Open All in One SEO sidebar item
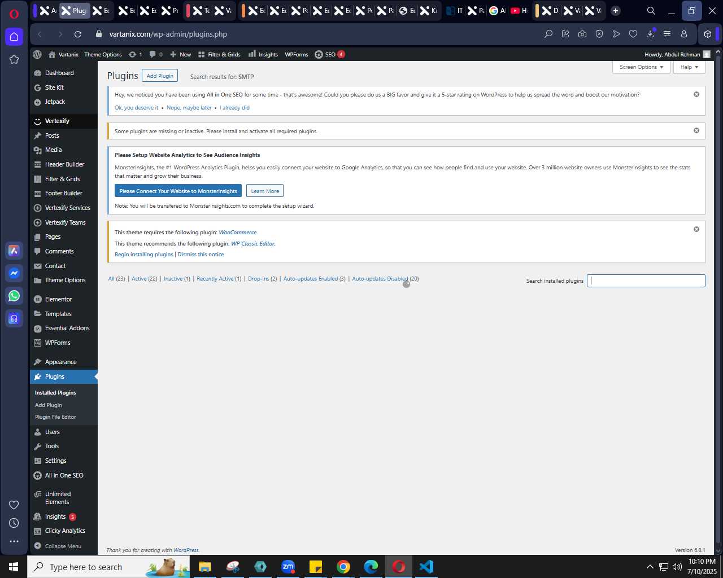This screenshot has width=723, height=578. coord(64,475)
